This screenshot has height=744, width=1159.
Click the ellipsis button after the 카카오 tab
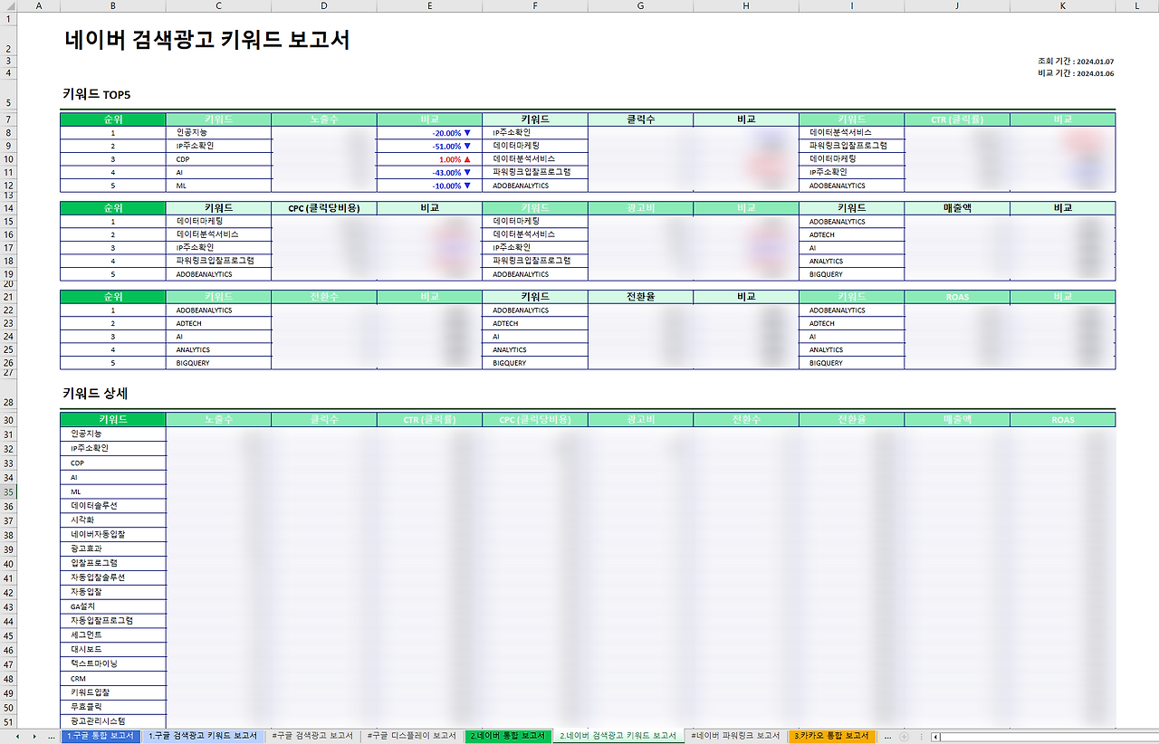coord(887,737)
